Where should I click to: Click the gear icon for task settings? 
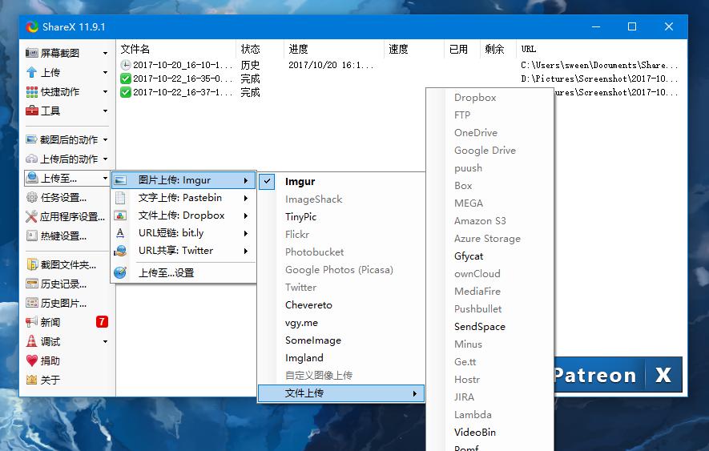[32, 197]
